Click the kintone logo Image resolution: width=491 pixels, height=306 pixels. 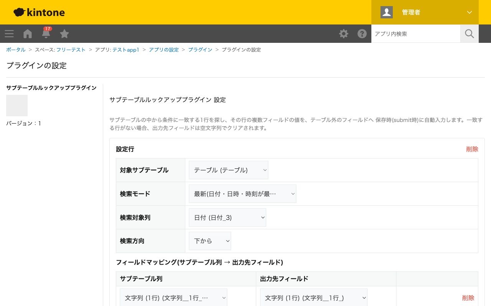coord(39,12)
